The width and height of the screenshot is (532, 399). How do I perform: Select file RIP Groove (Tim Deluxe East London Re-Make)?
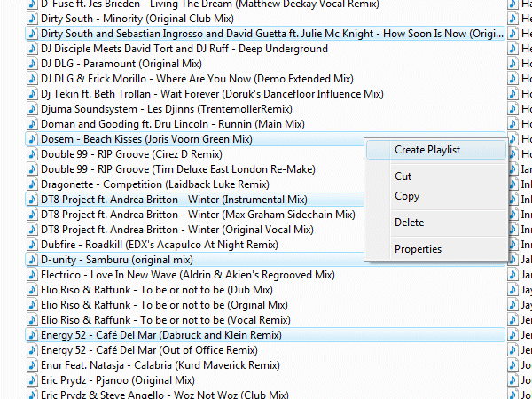tap(178, 169)
